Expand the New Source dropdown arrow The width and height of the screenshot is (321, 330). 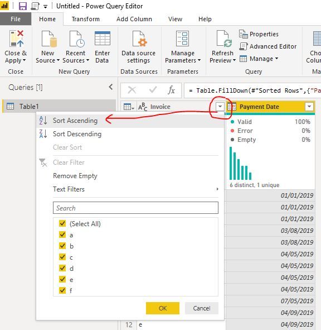tap(58, 60)
